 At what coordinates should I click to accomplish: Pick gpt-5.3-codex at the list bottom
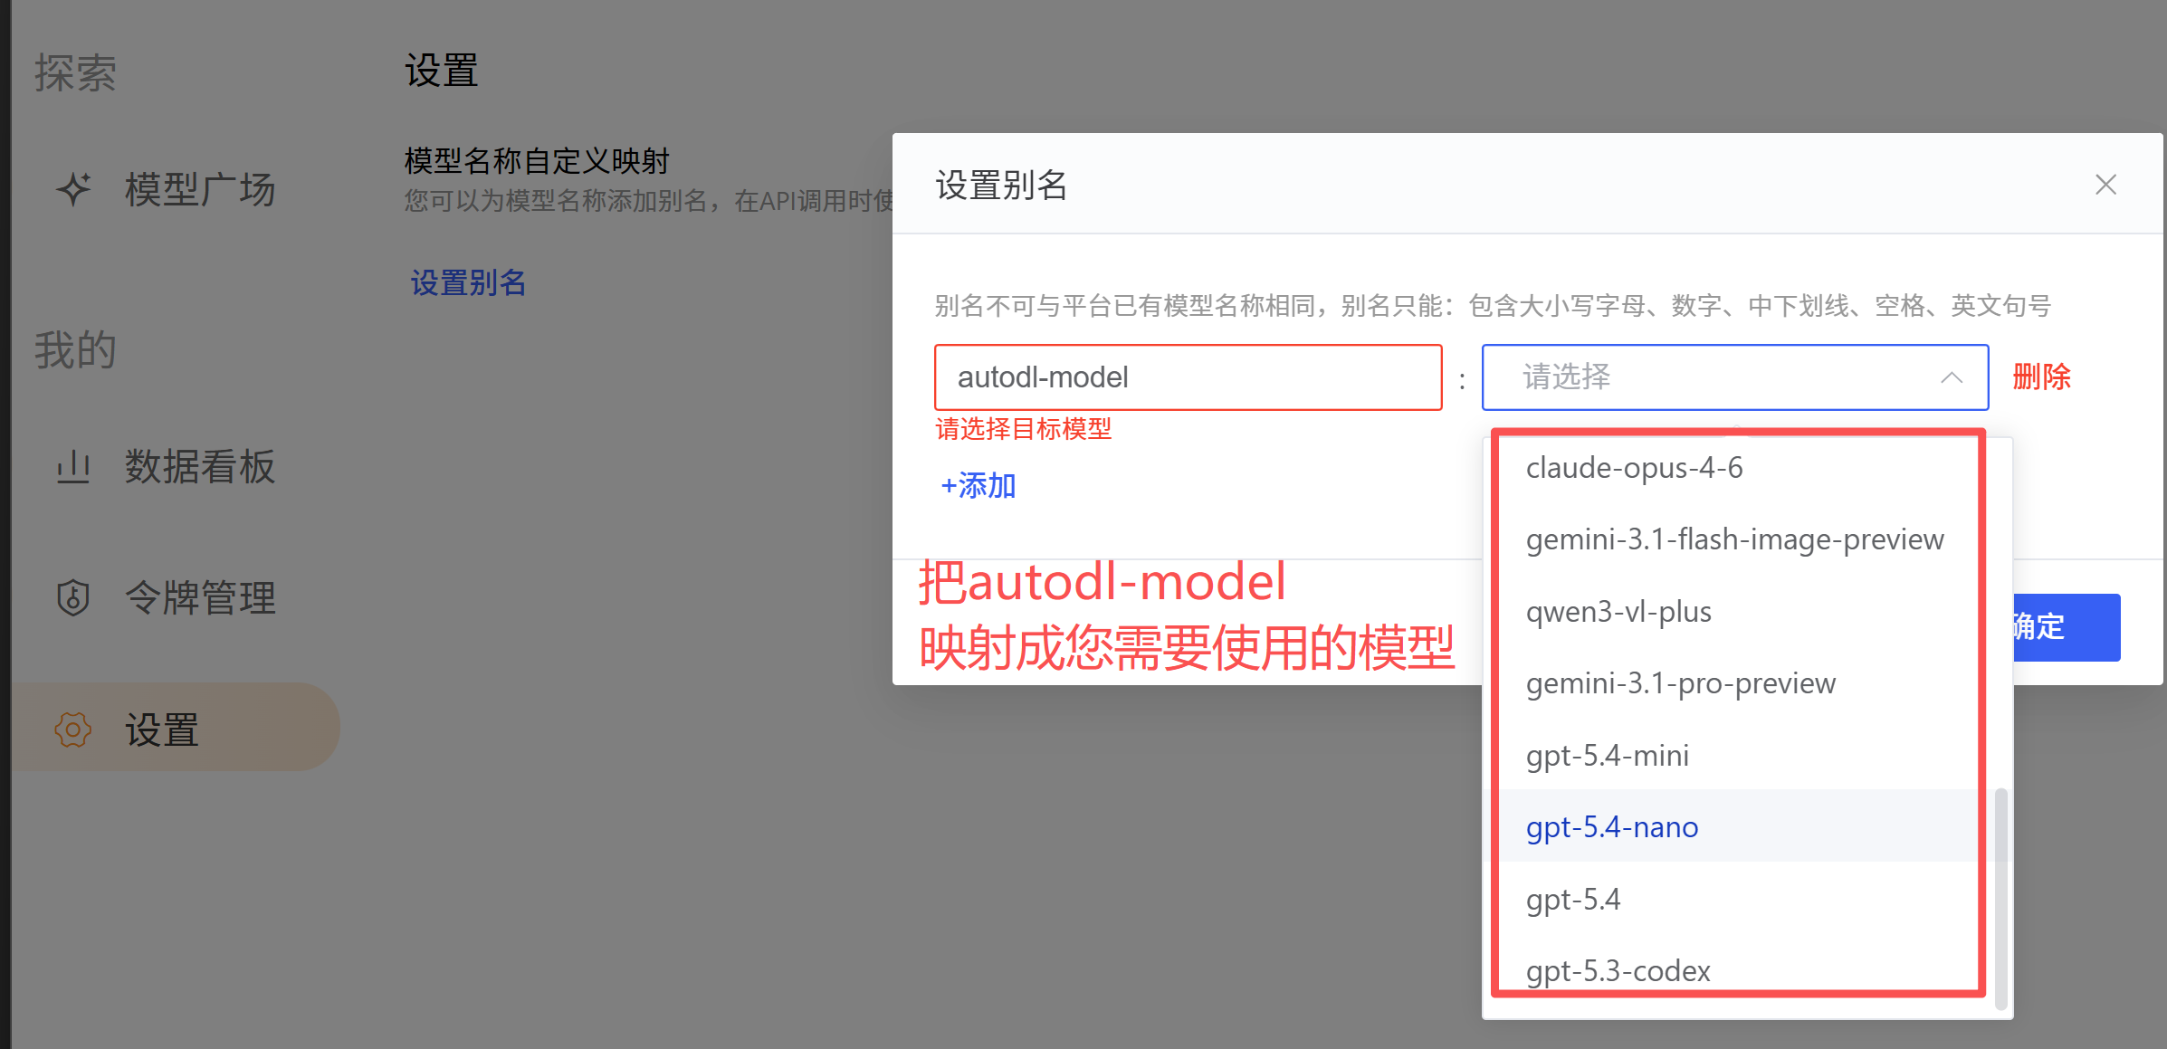1618,970
